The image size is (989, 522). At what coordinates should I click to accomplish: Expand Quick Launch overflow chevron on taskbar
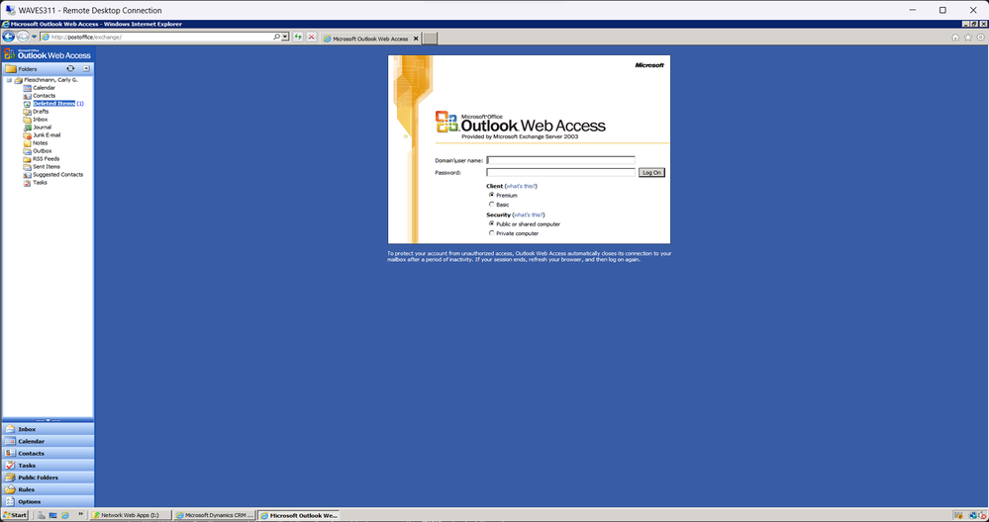pyautogui.click(x=81, y=514)
